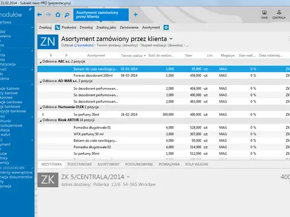Select the So perfumy 30ml row
The image size is (290, 217).
[x=164, y=115]
